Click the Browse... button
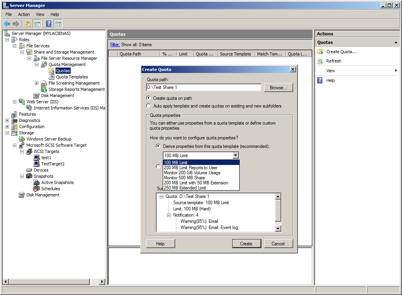402x295 pixels. click(x=278, y=88)
